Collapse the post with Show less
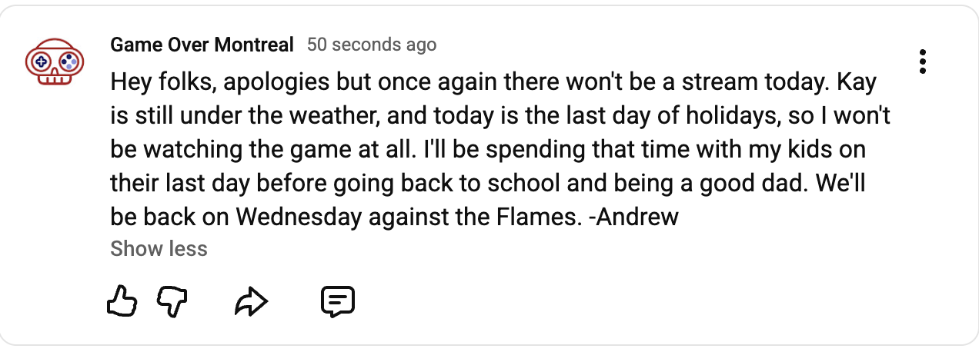 point(159,249)
